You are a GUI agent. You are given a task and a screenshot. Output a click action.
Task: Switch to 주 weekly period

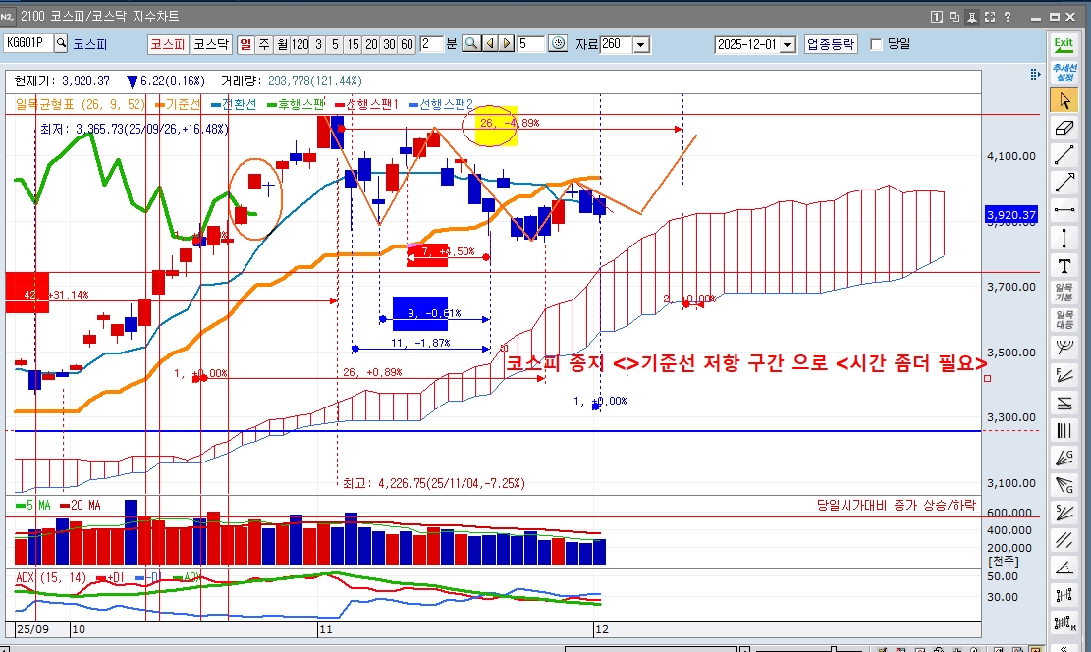click(263, 44)
